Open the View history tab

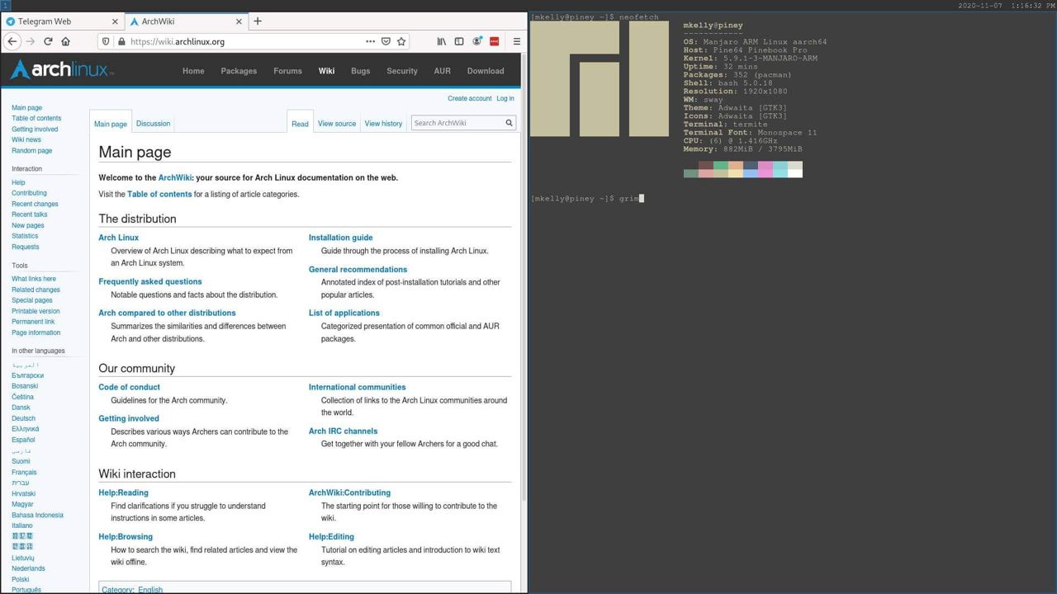pos(383,124)
